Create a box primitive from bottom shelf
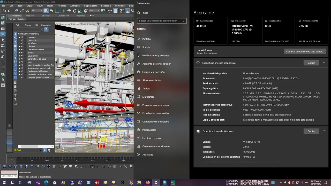331x186 pixels. [x=32, y=167]
